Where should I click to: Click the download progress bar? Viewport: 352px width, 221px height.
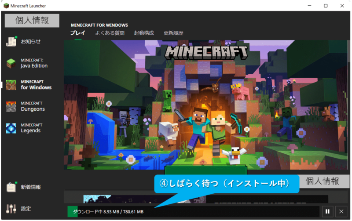point(193,212)
